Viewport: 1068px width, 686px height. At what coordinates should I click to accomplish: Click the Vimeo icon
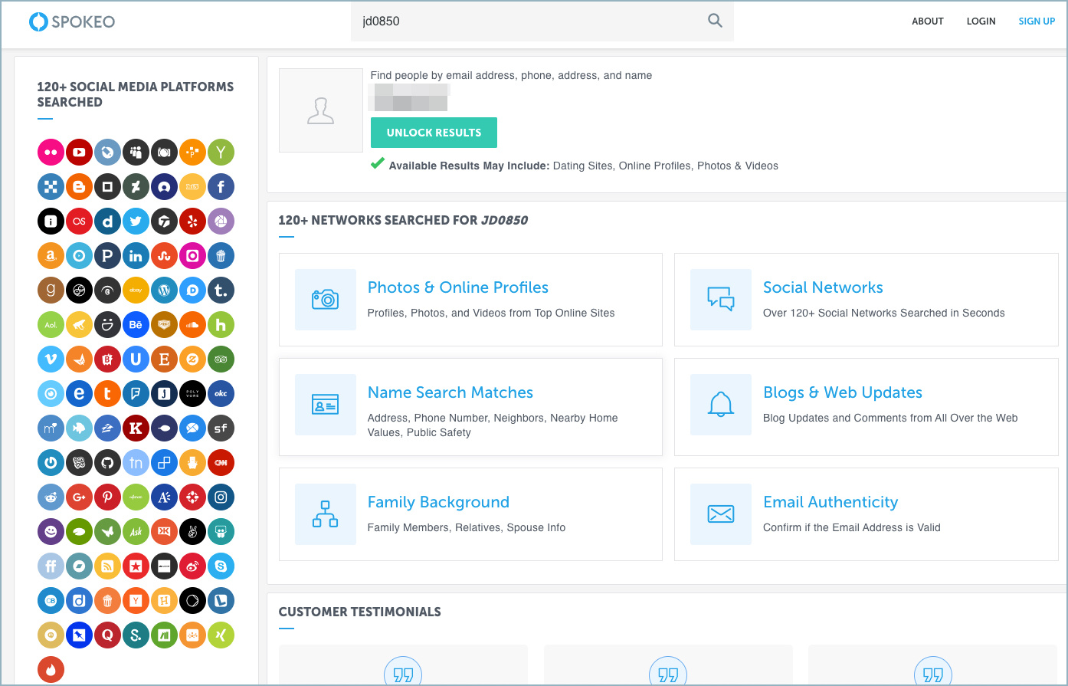coord(51,359)
